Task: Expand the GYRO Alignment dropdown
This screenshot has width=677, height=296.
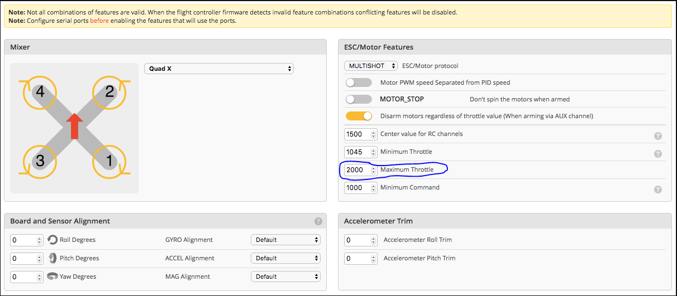Action: pos(285,240)
